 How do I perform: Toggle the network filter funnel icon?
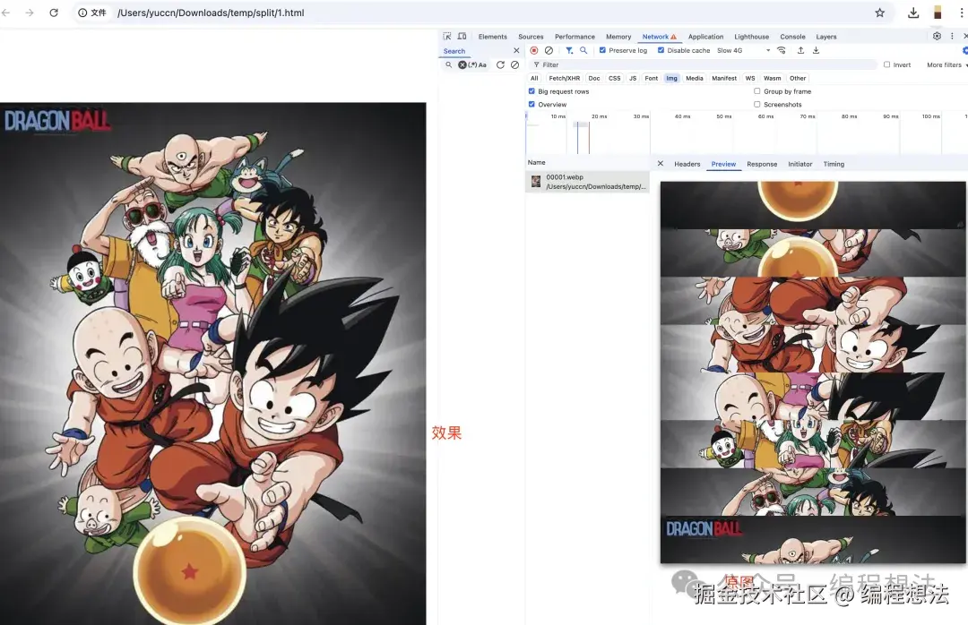pos(569,51)
